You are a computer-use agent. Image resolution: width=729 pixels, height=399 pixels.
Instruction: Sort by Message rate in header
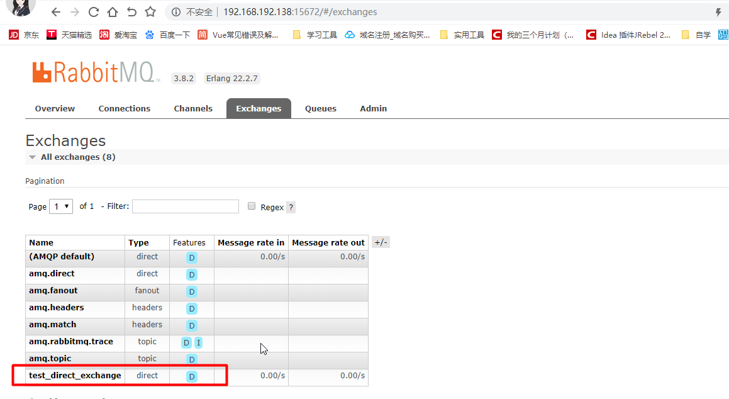pyautogui.click(x=251, y=243)
